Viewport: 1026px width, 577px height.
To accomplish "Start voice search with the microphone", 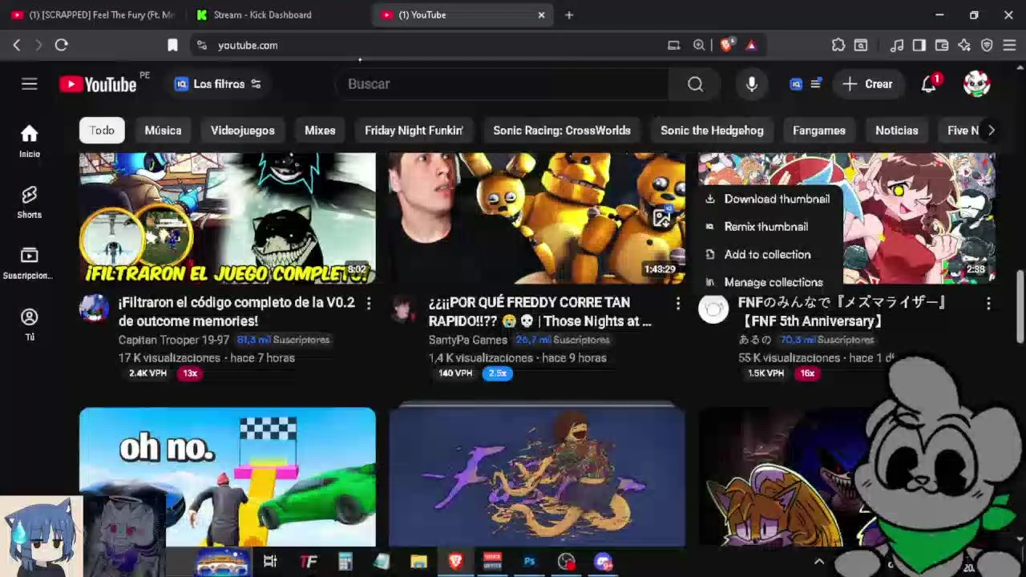I will [752, 83].
